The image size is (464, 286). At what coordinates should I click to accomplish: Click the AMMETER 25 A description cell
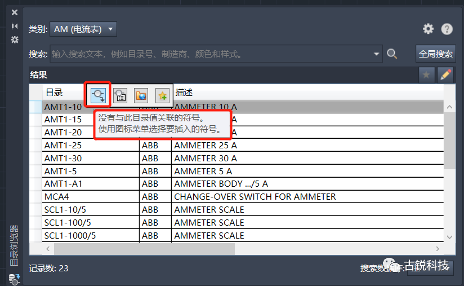point(307,145)
